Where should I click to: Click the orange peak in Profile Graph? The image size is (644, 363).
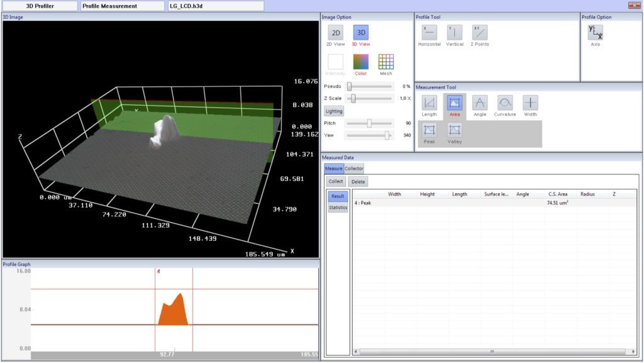tap(174, 312)
